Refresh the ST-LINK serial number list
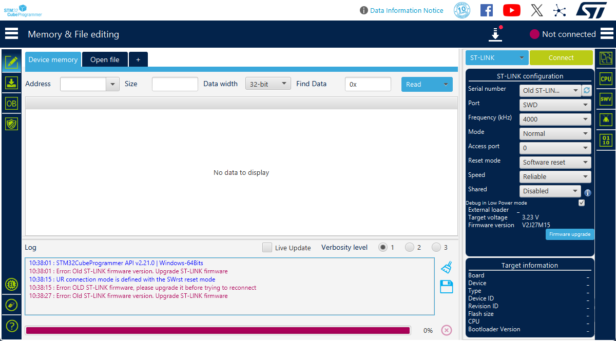616x341 pixels. [x=587, y=90]
